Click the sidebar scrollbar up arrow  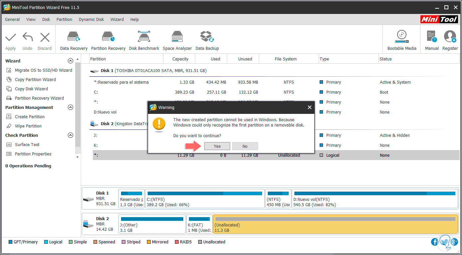coord(78,59)
